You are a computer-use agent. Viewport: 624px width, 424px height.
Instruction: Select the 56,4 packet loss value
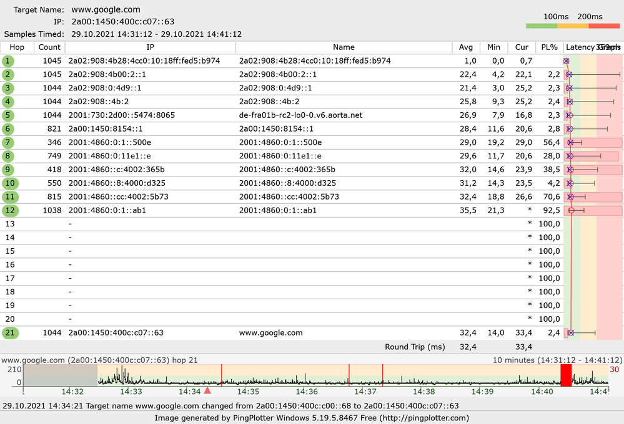click(x=552, y=143)
